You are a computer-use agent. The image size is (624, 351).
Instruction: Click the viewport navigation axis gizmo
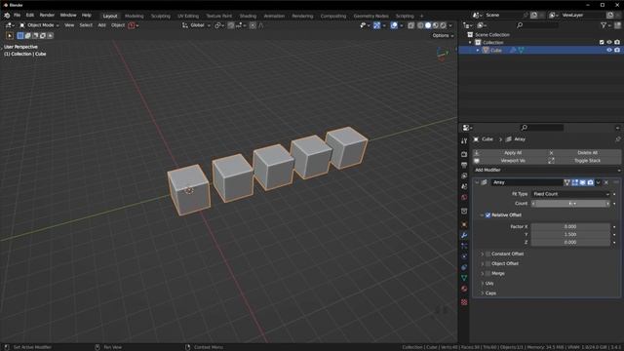point(442,54)
